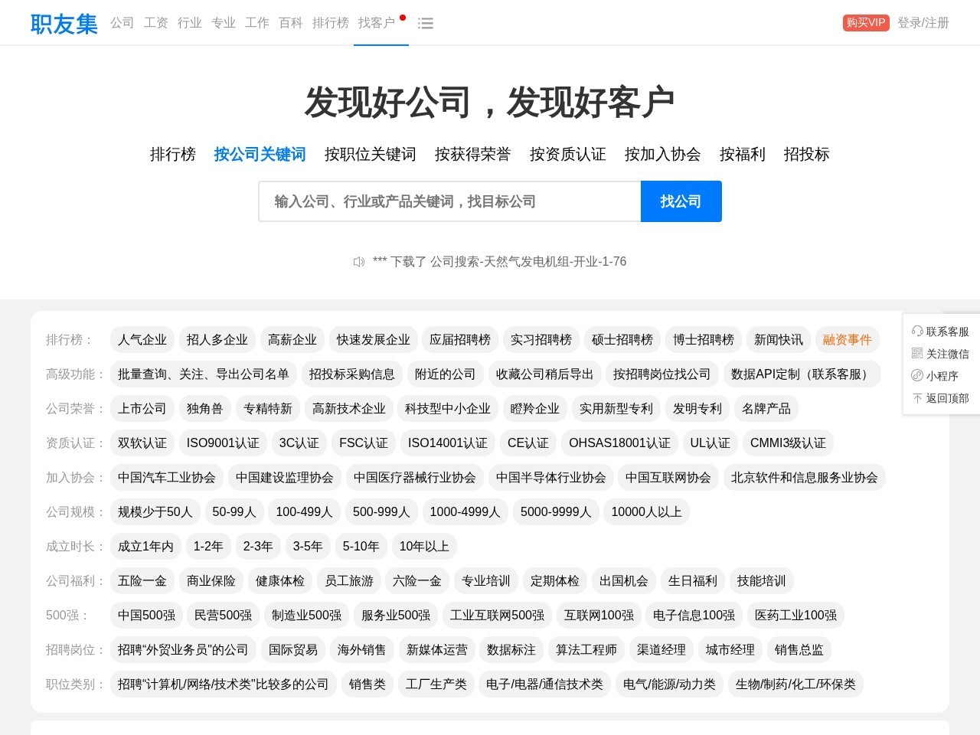980x735 pixels.
Task: Click the 联系客服 headset icon
Action: (x=917, y=332)
